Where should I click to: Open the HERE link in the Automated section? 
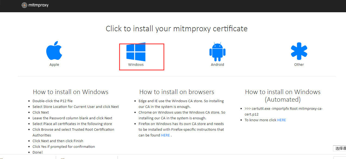[x=282, y=120]
